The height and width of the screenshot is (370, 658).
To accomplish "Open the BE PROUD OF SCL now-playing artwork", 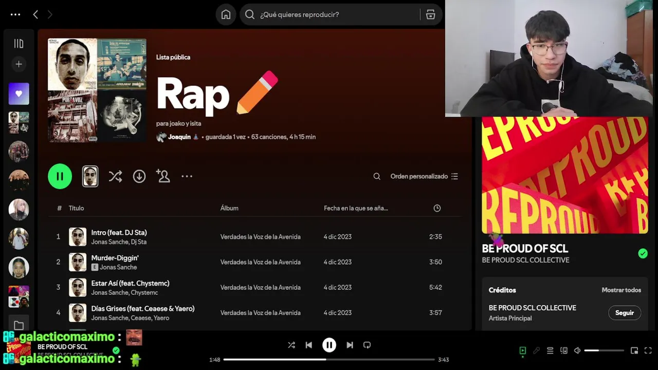I will (565, 175).
